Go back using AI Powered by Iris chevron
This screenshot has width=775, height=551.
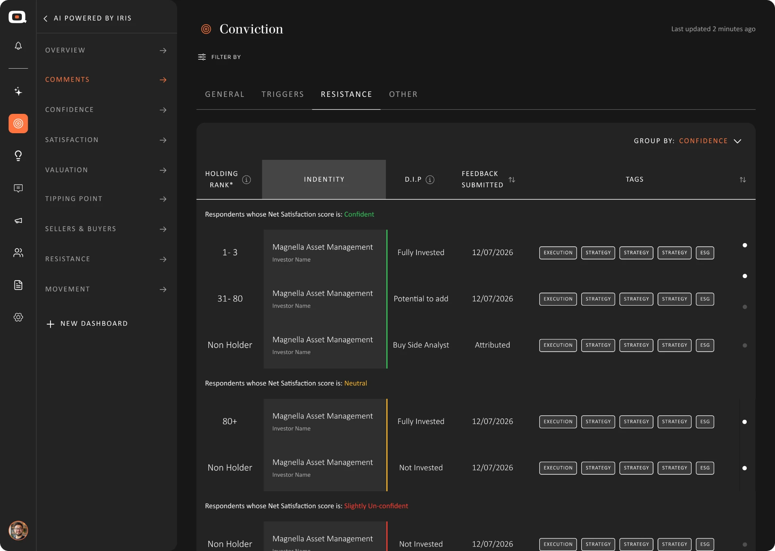(46, 19)
